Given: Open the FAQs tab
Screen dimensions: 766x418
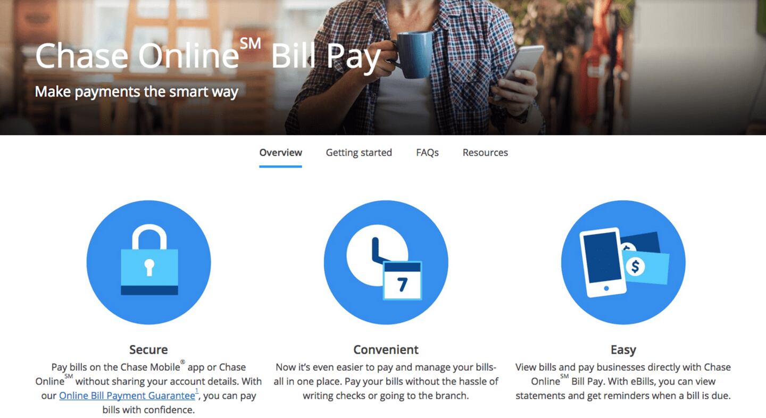Looking at the screenshot, I should [427, 153].
